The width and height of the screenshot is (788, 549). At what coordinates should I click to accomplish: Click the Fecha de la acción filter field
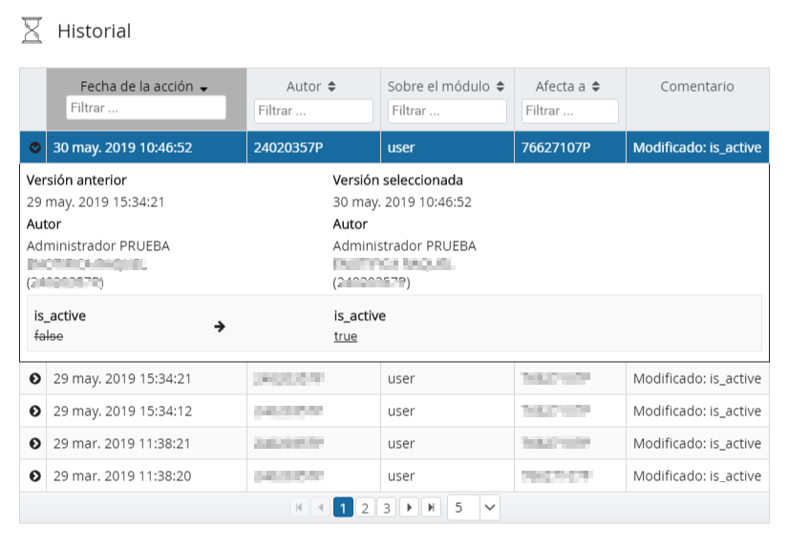point(146,108)
